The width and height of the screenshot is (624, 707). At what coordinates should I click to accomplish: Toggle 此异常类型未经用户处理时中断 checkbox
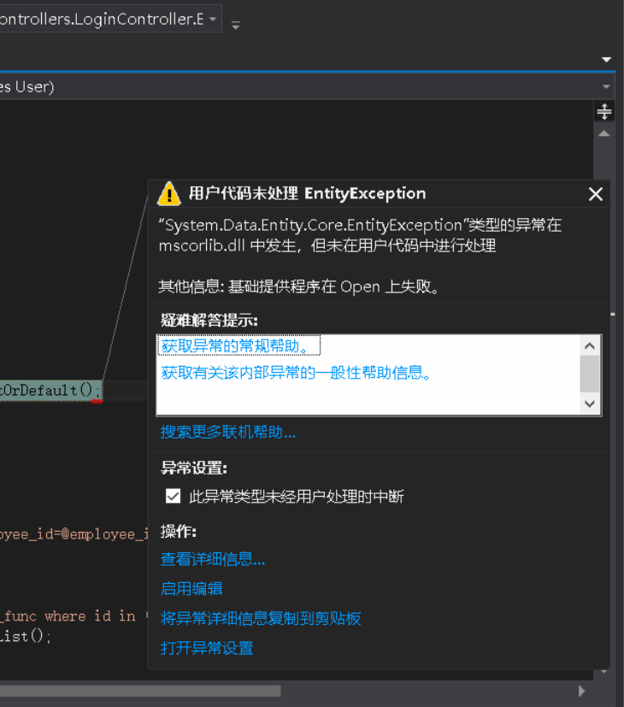(x=174, y=496)
